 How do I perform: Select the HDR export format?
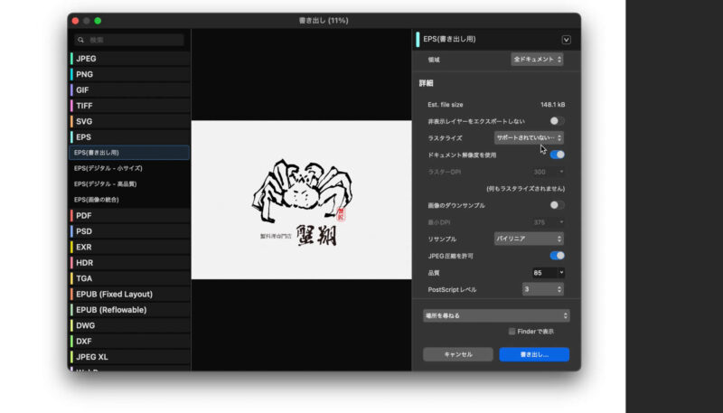[130, 262]
